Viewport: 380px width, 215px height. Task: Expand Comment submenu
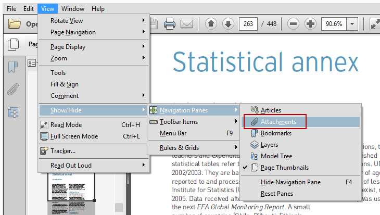(x=94, y=96)
